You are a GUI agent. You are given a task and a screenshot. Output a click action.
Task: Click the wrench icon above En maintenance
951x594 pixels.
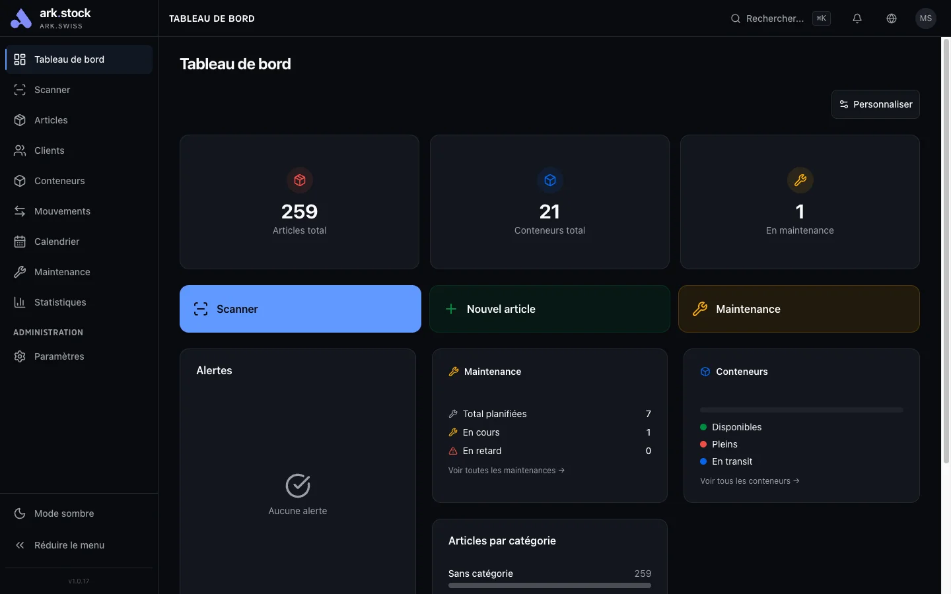click(x=800, y=180)
